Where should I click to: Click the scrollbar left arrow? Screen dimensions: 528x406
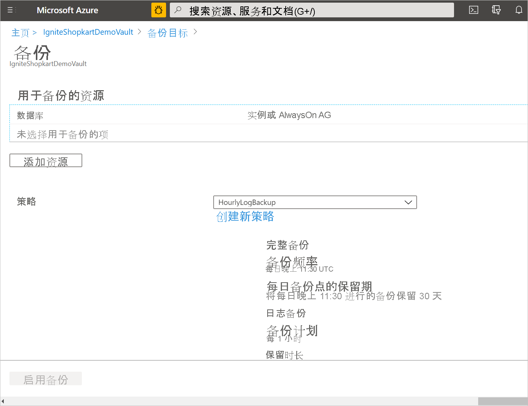click(x=3, y=401)
